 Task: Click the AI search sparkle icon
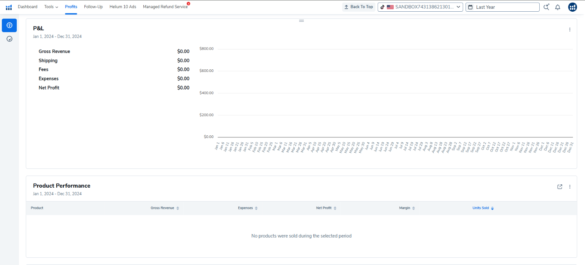point(546,7)
